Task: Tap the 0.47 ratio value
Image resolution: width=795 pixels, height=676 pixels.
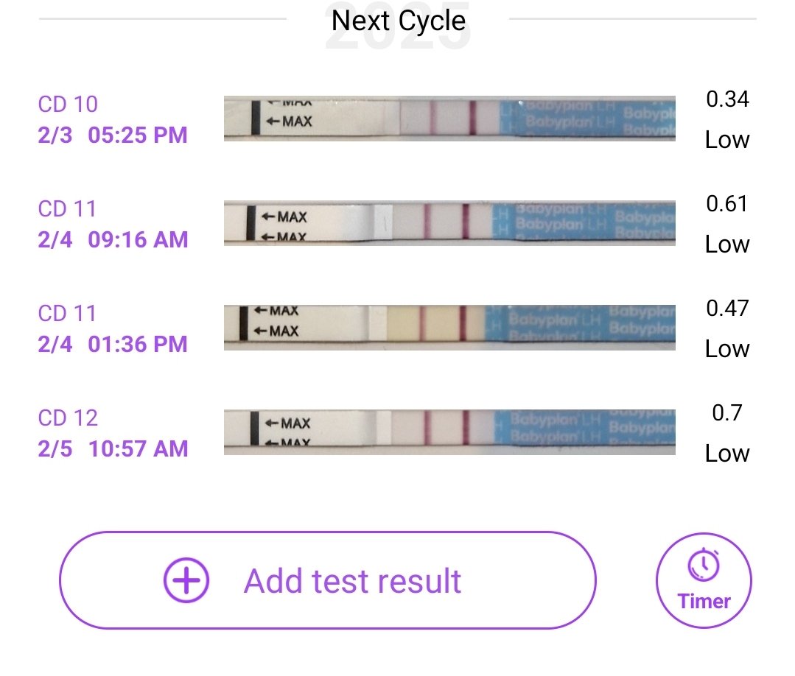Action: [x=727, y=309]
